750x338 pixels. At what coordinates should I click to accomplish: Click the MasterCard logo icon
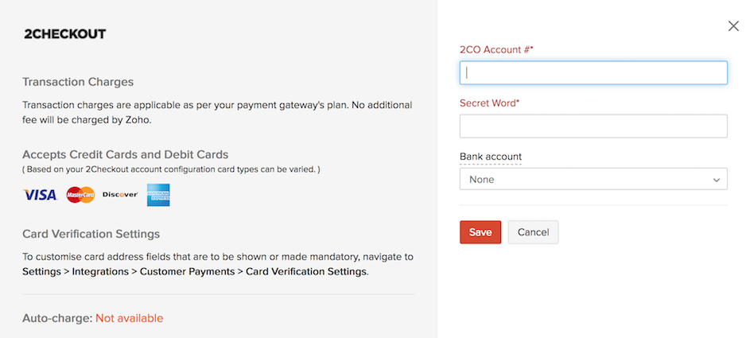tap(80, 195)
